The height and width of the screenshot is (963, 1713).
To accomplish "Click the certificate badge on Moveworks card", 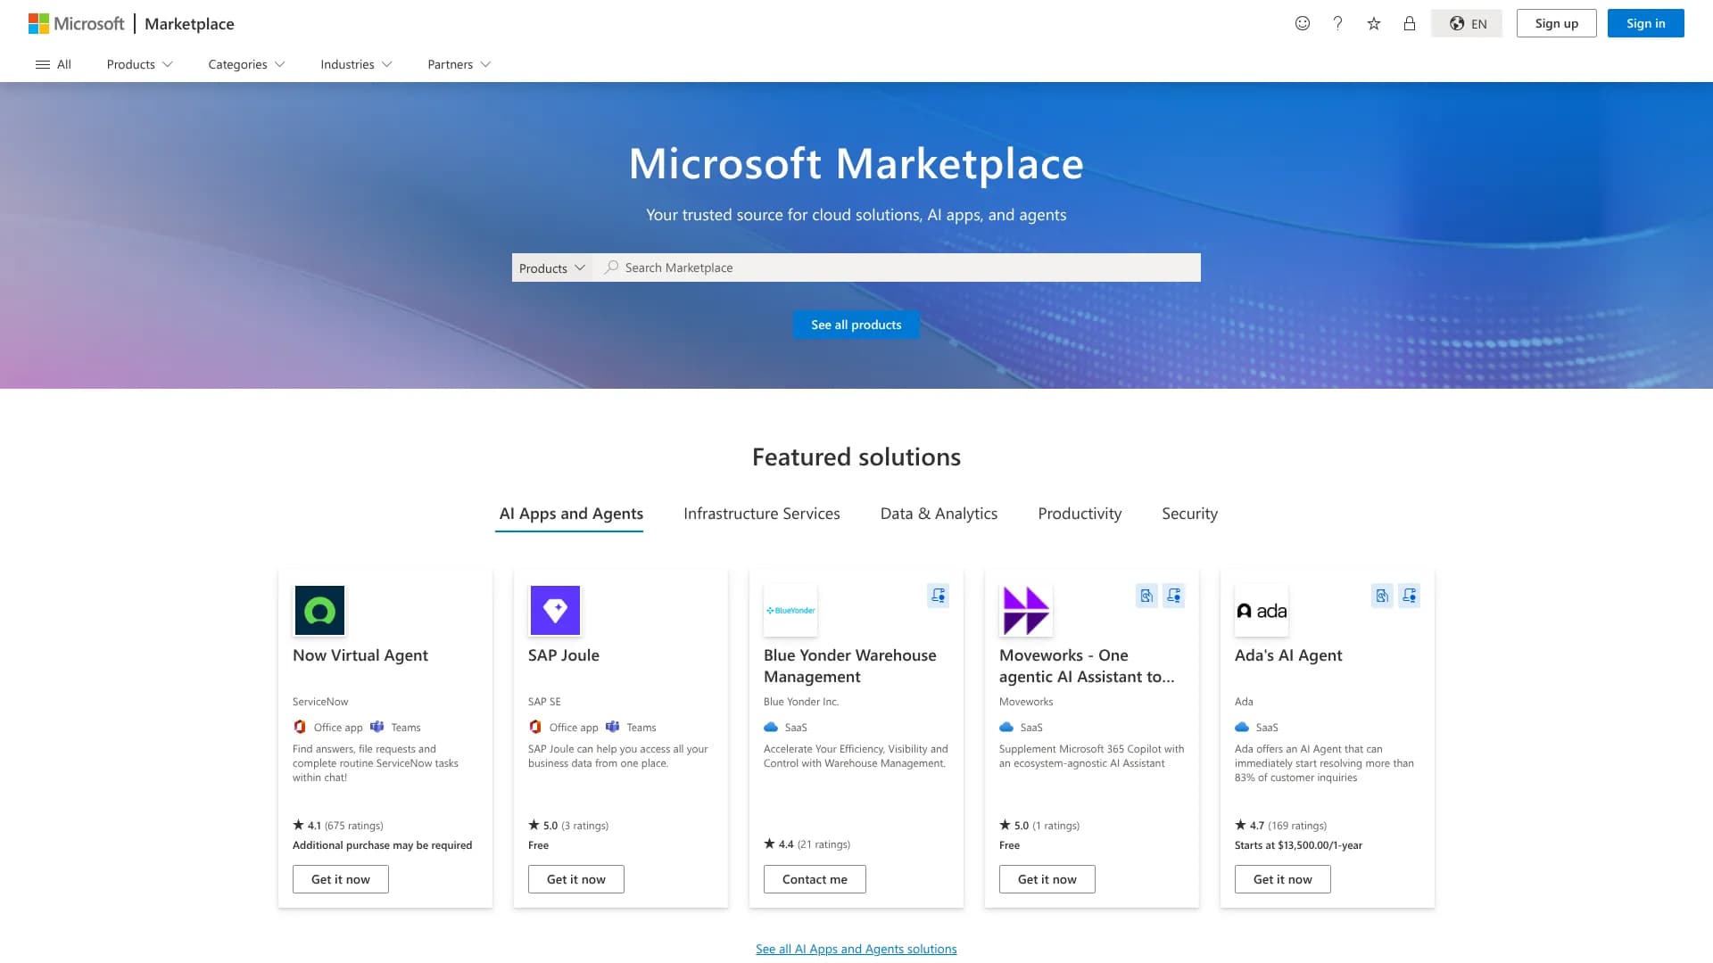I will click(x=1173, y=596).
